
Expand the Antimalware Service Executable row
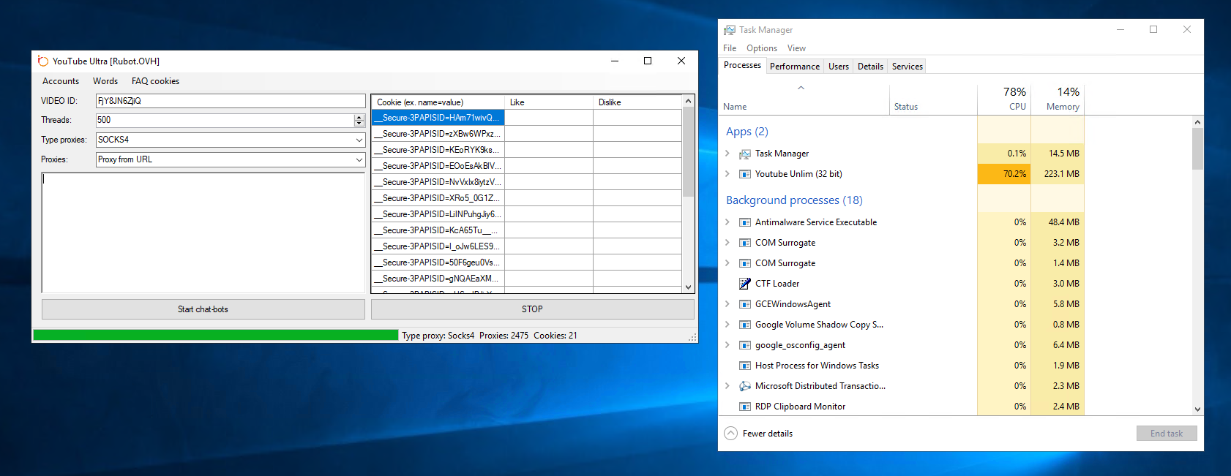point(727,222)
